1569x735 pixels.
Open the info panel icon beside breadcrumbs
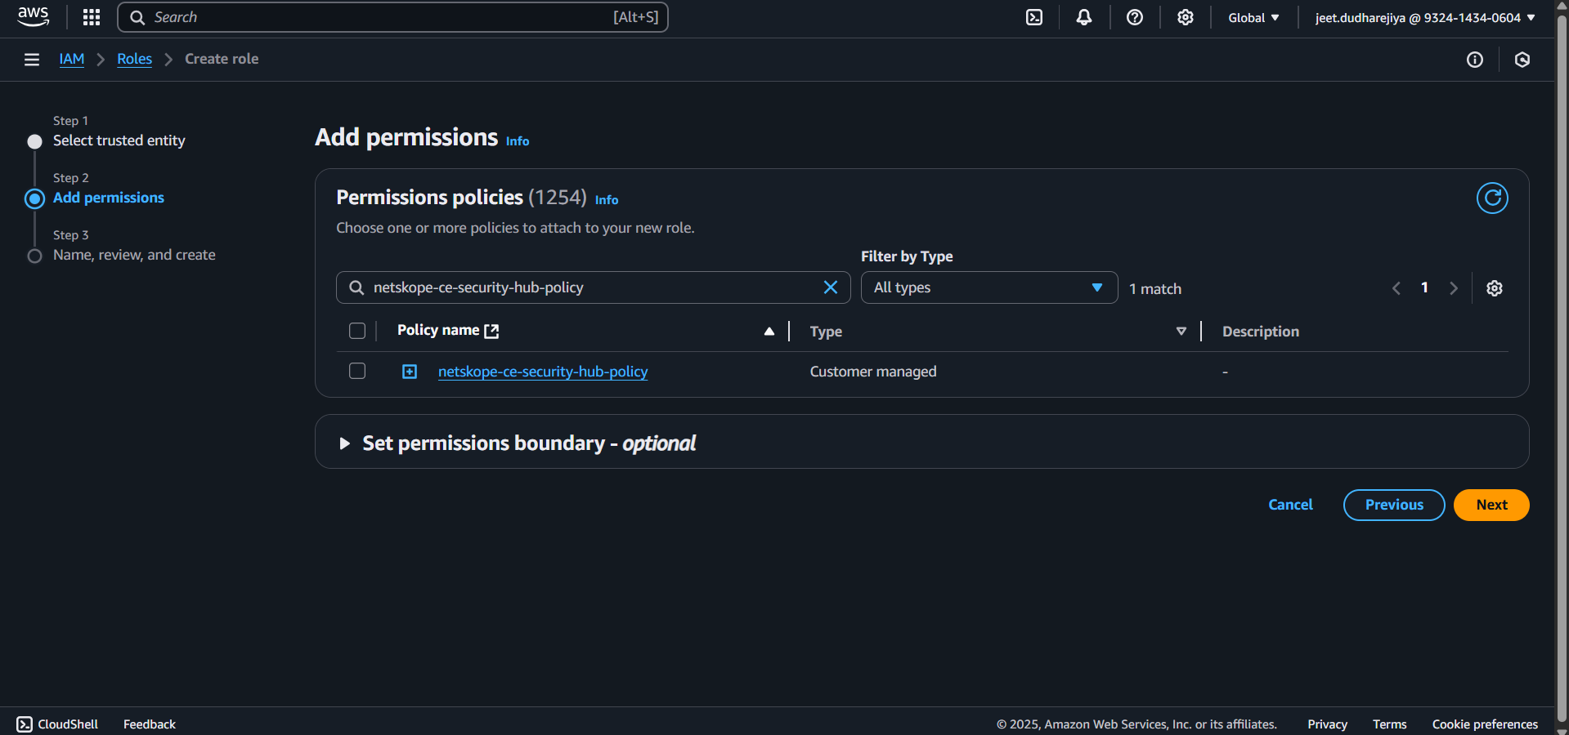pos(1475,60)
